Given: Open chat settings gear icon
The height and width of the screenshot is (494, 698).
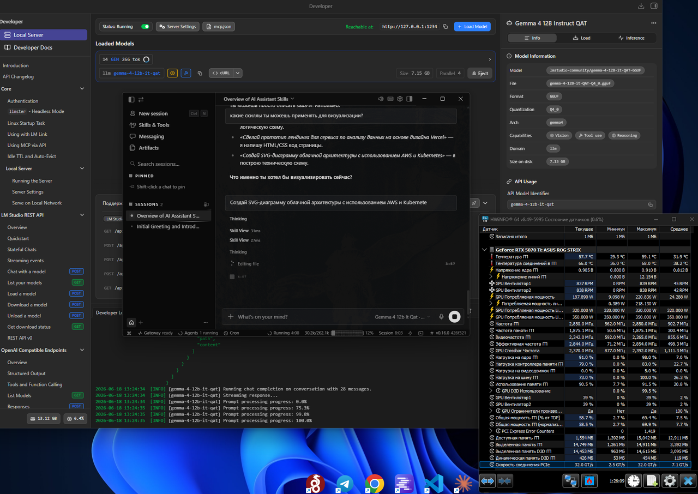Looking at the screenshot, I should click(x=400, y=99).
